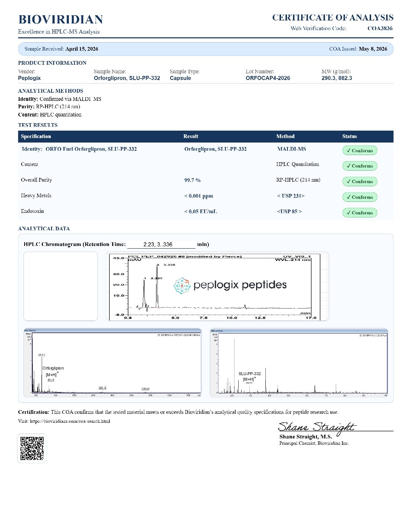Click the < USP 231> method cell
This screenshot has height=524, width=405.
tap(291, 196)
